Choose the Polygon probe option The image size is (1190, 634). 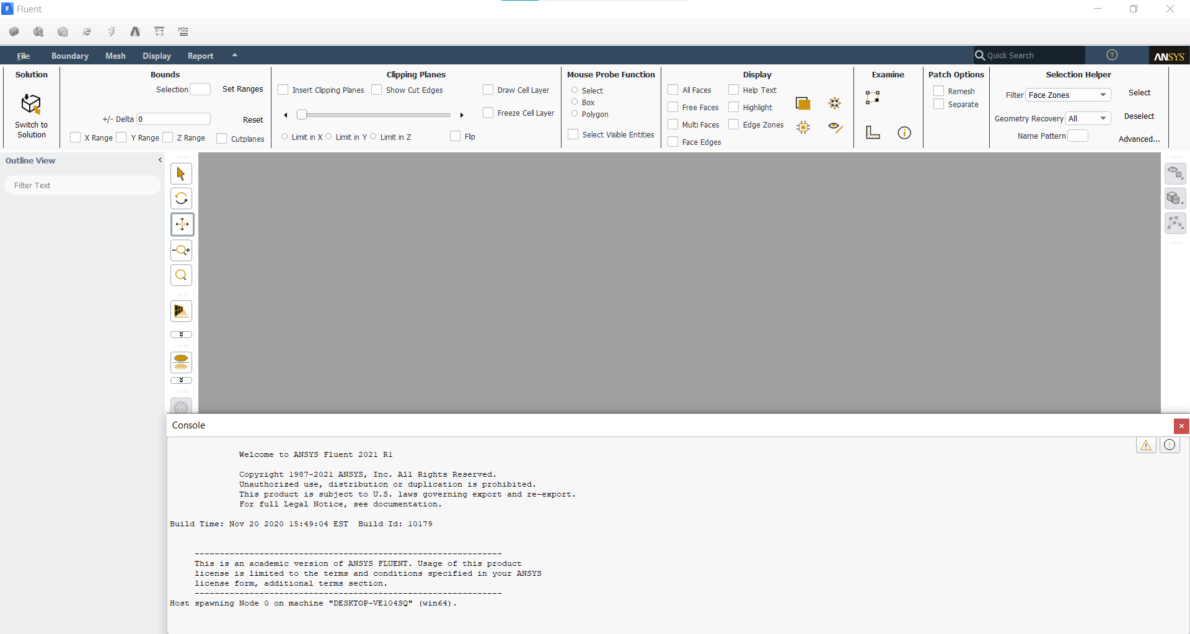tap(575, 114)
